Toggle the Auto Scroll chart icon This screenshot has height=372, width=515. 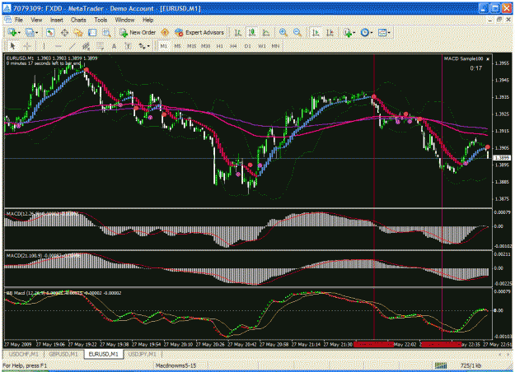(316, 32)
